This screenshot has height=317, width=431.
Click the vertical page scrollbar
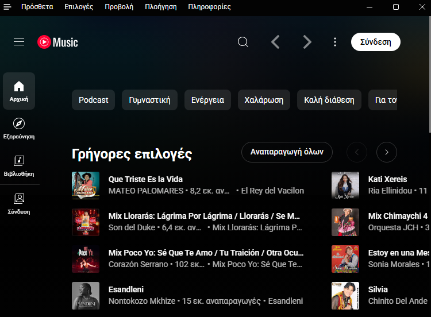(x=430, y=74)
